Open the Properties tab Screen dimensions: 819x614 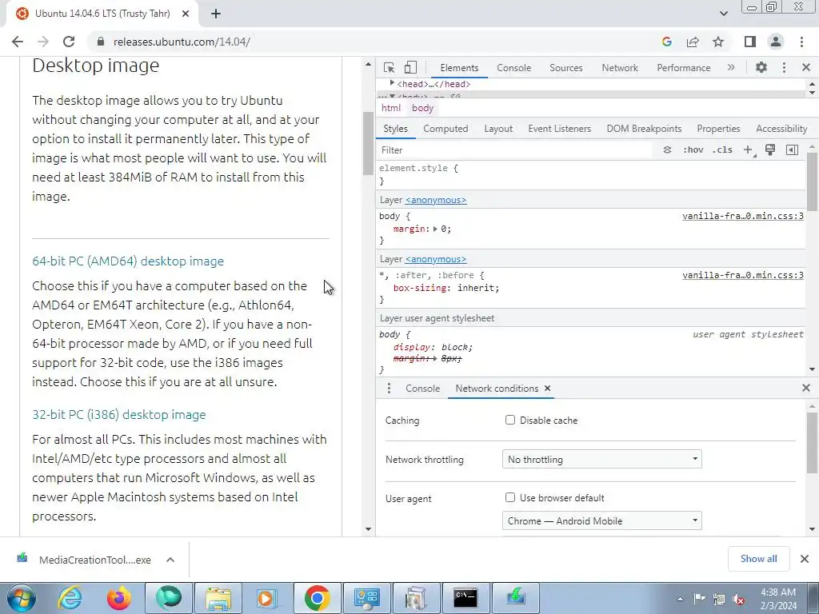click(718, 129)
